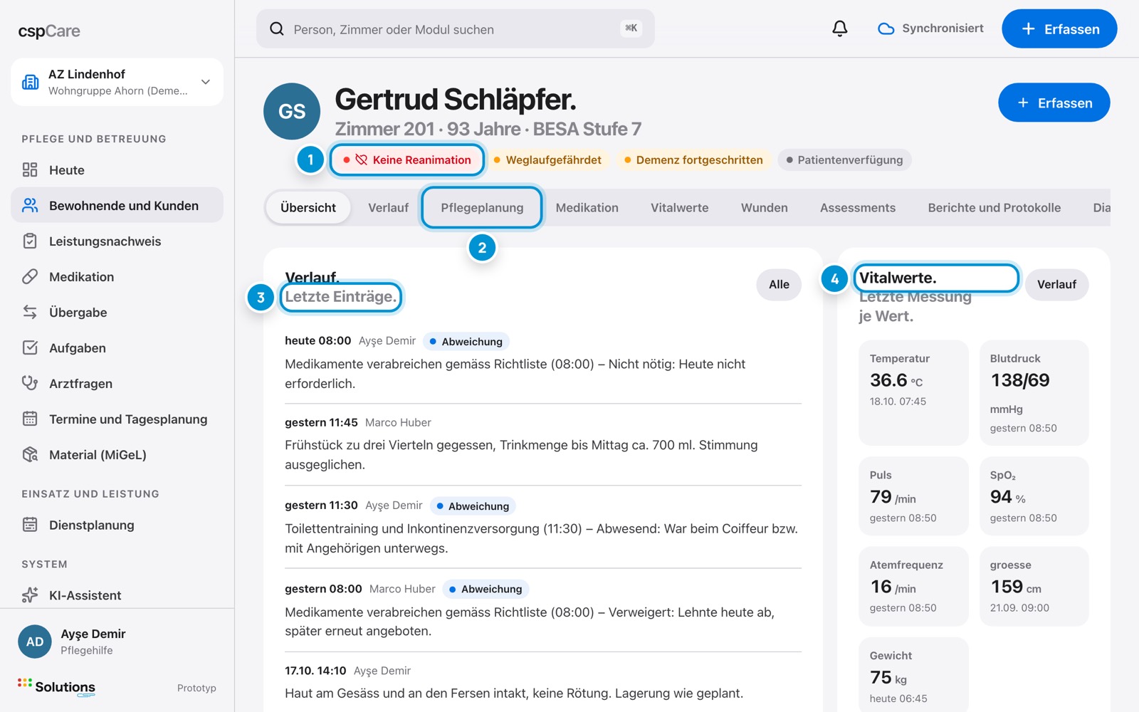Open the Medikation tab
This screenshot has width=1139, height=712.
point(587,207)
